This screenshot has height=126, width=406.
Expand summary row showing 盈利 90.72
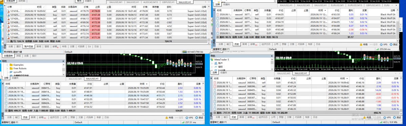point(218,37)
